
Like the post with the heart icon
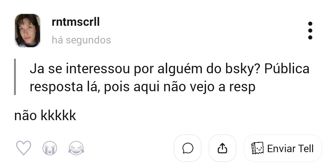point(24,148)
